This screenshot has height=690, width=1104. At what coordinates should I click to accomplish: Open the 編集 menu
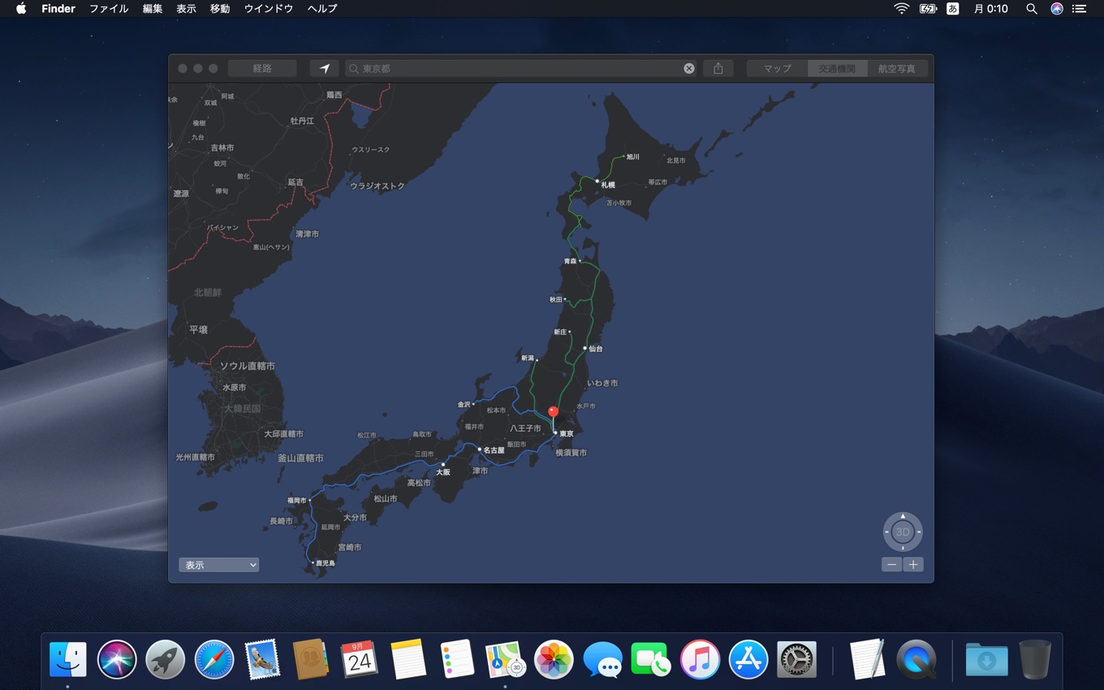153,9
